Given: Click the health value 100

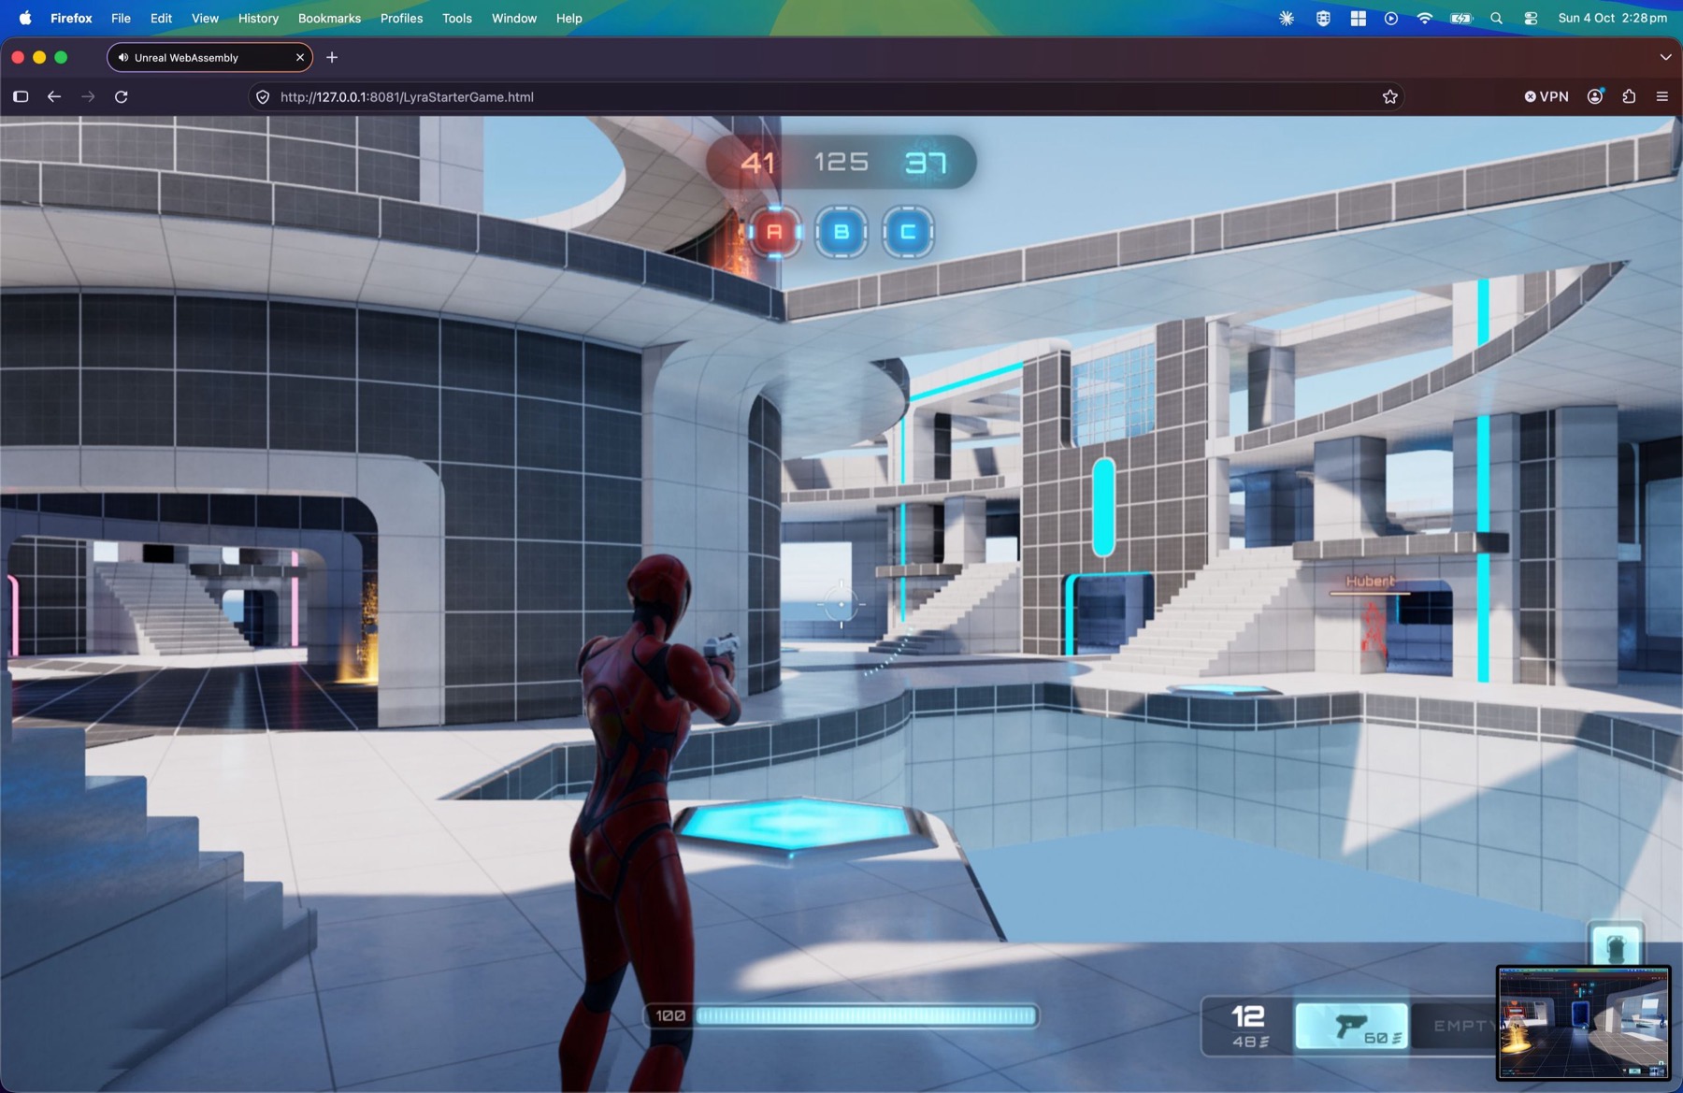Looking at the screenshot, I should pyautogui.click(x=670, y=1015).
